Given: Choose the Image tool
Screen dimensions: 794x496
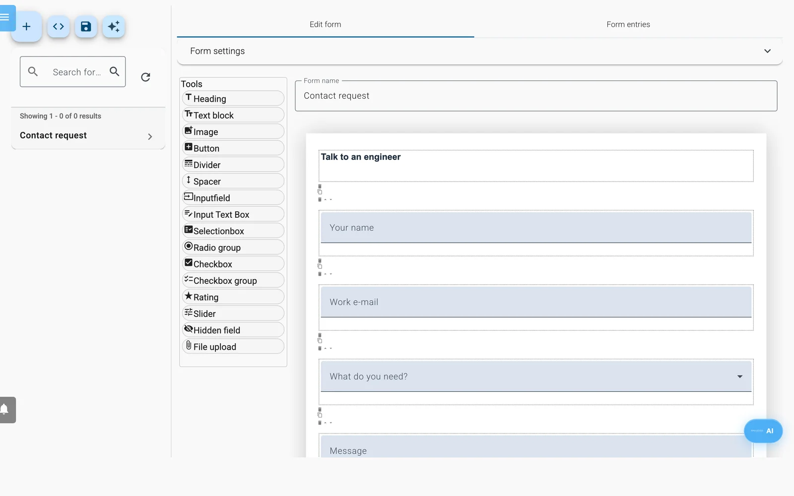Looking at the screenshot, I should (233, 131).
